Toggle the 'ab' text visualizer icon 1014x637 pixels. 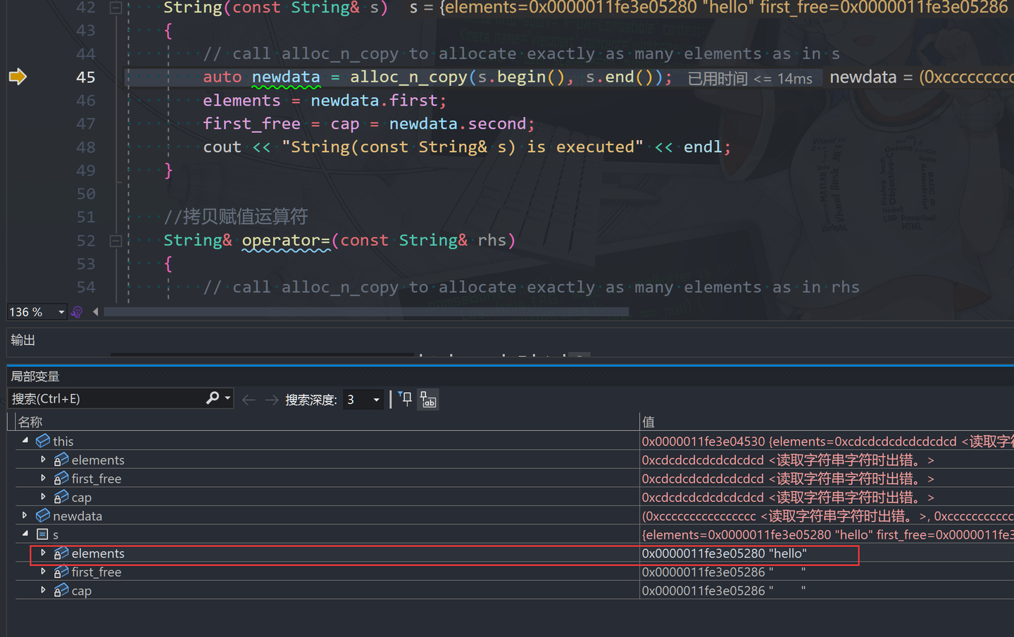(428, 400)
